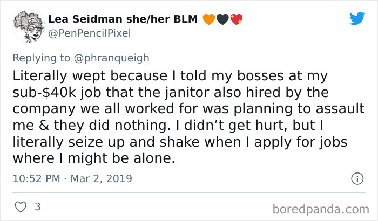Click the Twitter bird logo
Screen dimensions: 378x221
(x=357, y=18)
